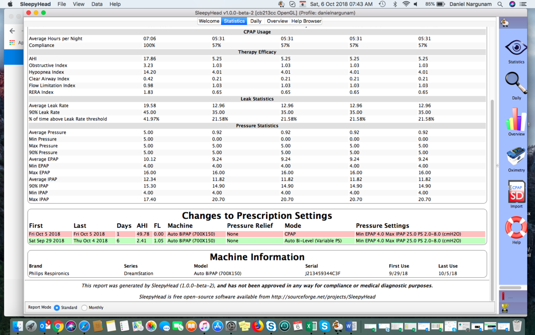Click the Max IPAP row label
Image resolution: width=535 pixels, height=335 pixels.
[39, 199]
